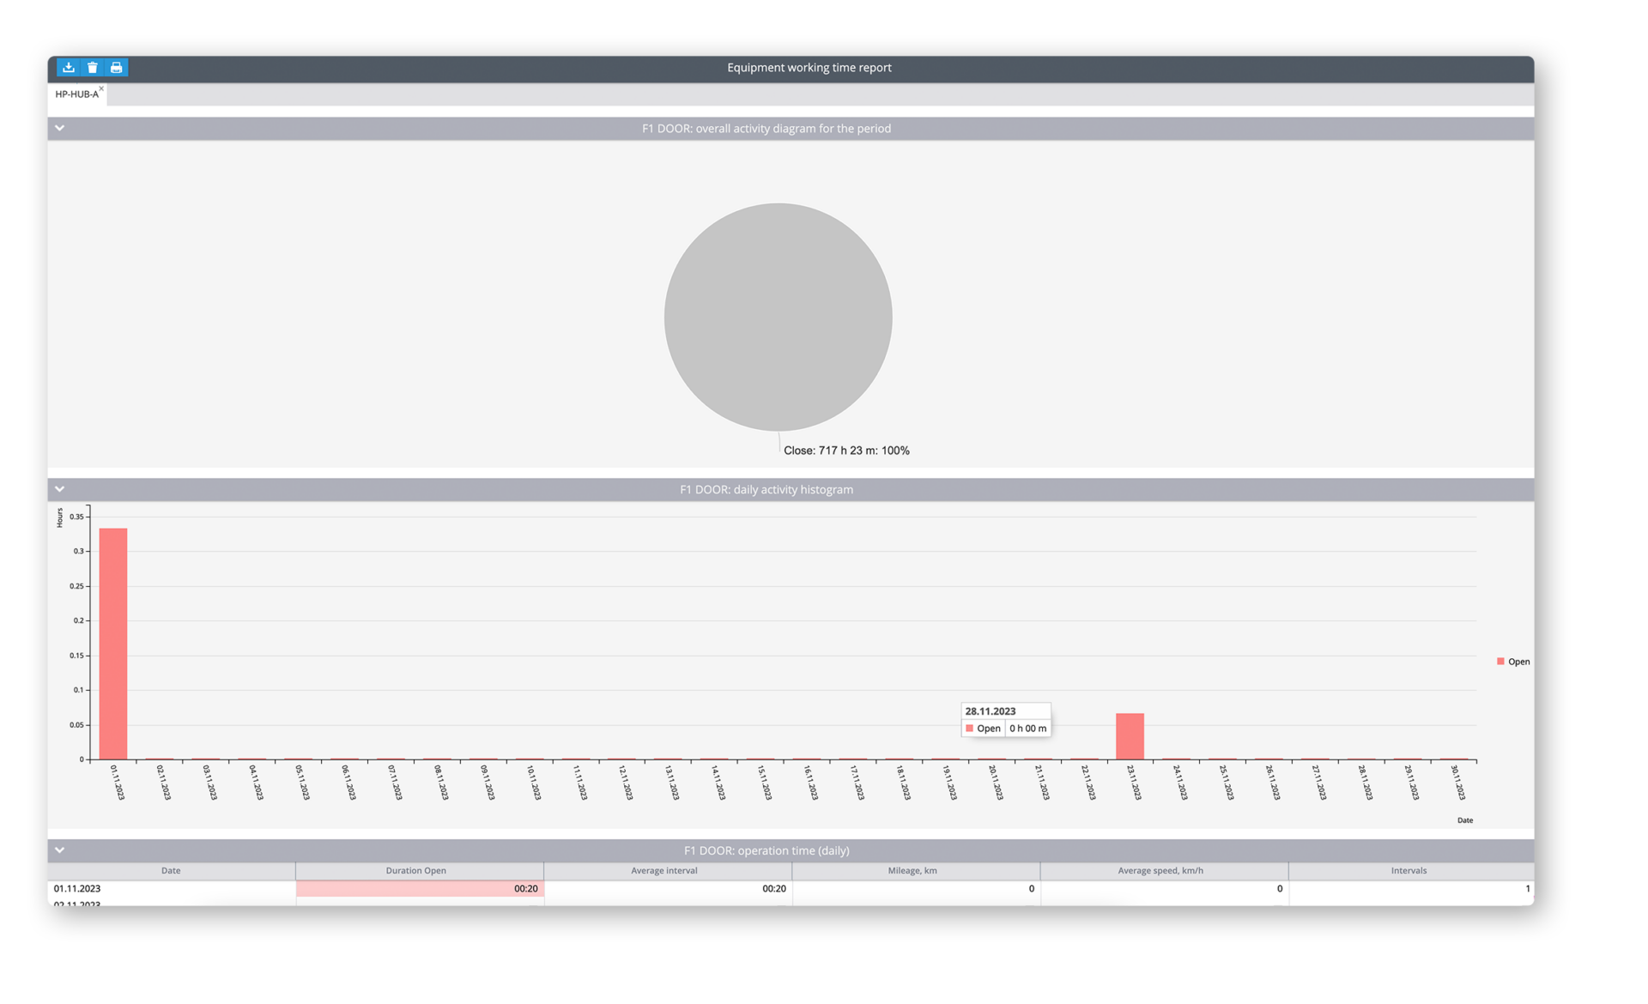This screenshot has height=1004, width=1648.
Task: Sort by the Intervals column header
Action: click(1409, 870)
